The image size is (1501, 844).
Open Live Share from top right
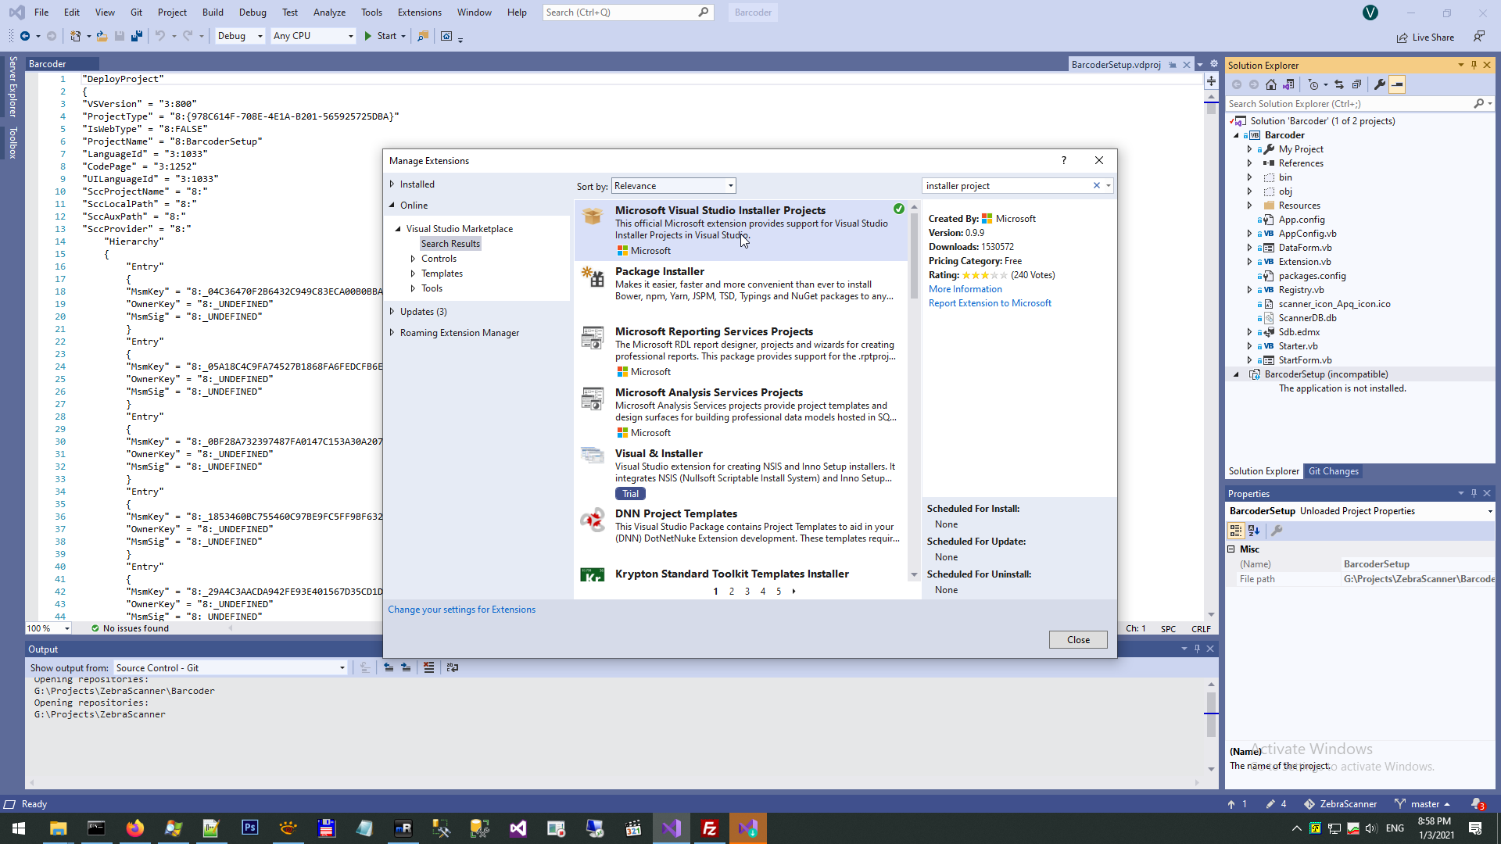pos(1425,37)
